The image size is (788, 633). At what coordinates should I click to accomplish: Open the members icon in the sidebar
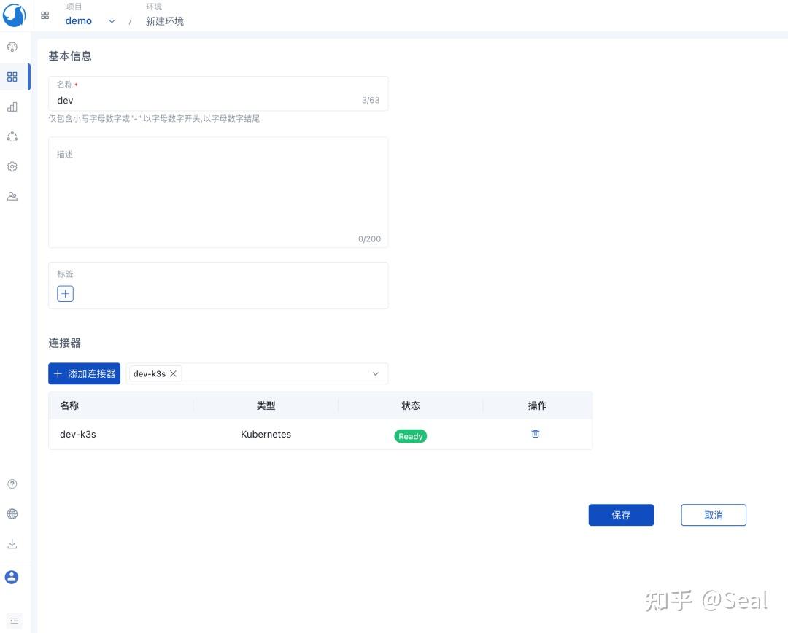pyautogui.click(x=12, y=195)
